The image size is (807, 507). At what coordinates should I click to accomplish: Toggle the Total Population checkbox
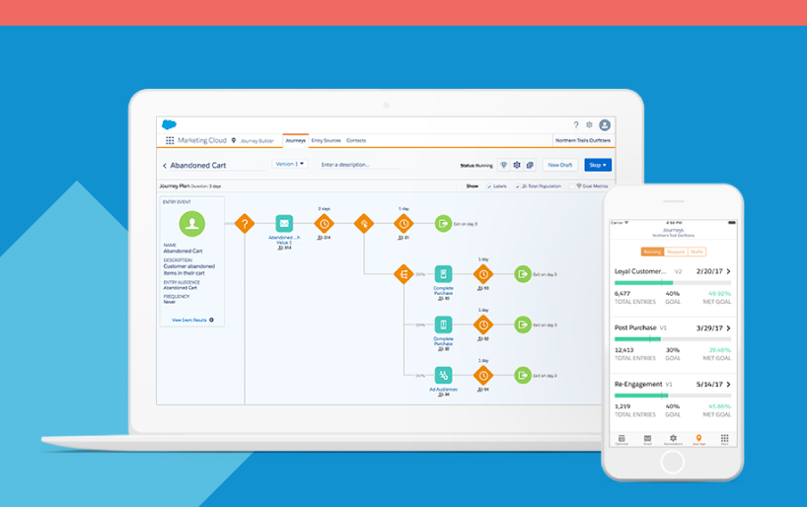click(x=517, y=186)
